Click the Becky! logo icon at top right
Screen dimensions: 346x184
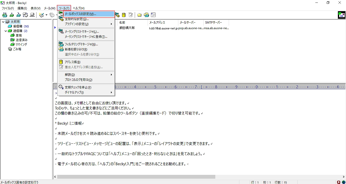[x=341, y=15]
